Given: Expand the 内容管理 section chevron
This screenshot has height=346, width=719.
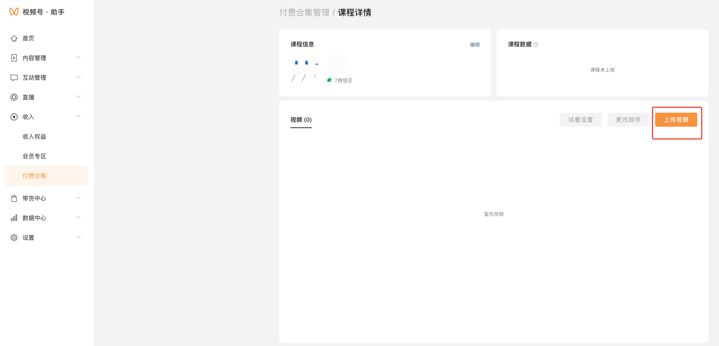Looking at the screenshot, I should click(x=79, y=58).
